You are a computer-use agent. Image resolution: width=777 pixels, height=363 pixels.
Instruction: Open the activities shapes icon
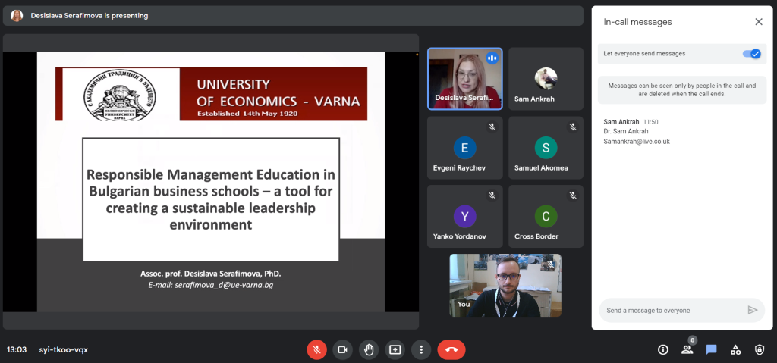[x=736, y=349]
